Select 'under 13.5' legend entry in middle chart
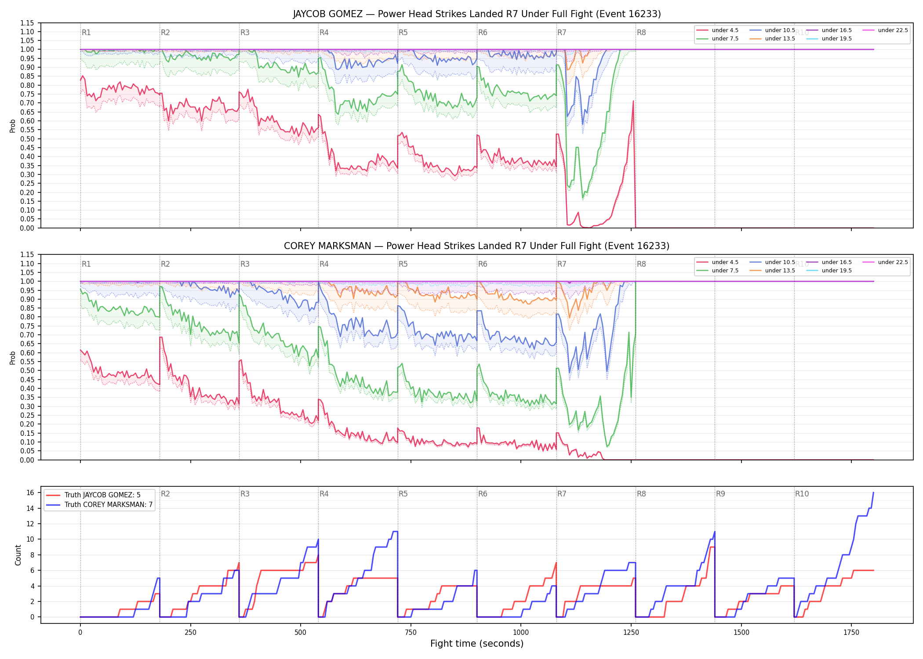This screenshot has width=923, height=659. click(x=773, y=271)
